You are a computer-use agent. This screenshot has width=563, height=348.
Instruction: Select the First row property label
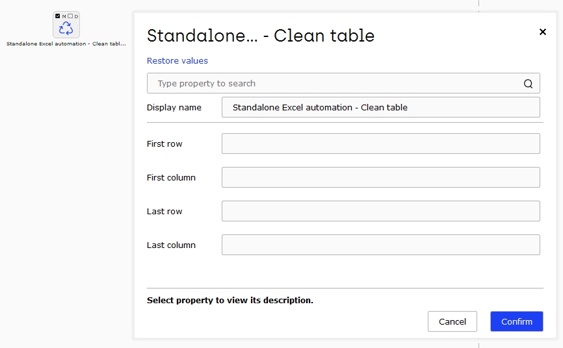164,144
